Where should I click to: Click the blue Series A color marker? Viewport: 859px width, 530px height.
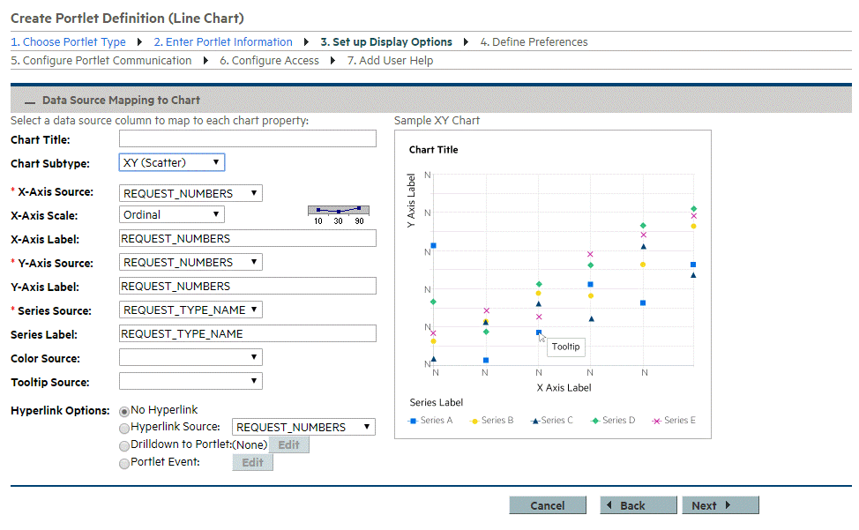[x=412, y=421]
